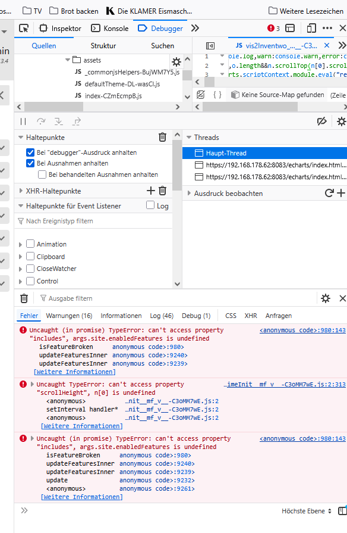Uncheck pause on debugger statement
Viewport: 347px width, 533px height.
pos(30,152)
